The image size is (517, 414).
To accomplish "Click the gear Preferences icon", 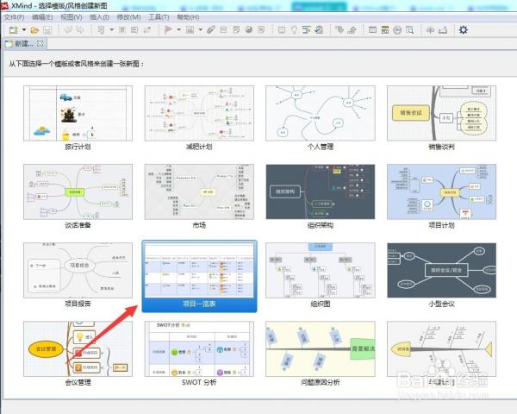I will click(464, 30).
